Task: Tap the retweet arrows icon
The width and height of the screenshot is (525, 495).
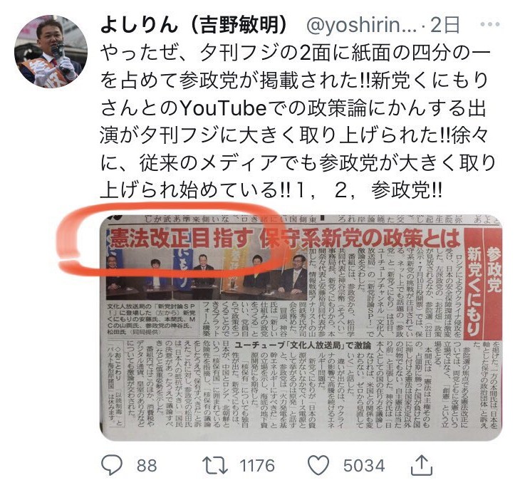Action: [x=215, y=465]
